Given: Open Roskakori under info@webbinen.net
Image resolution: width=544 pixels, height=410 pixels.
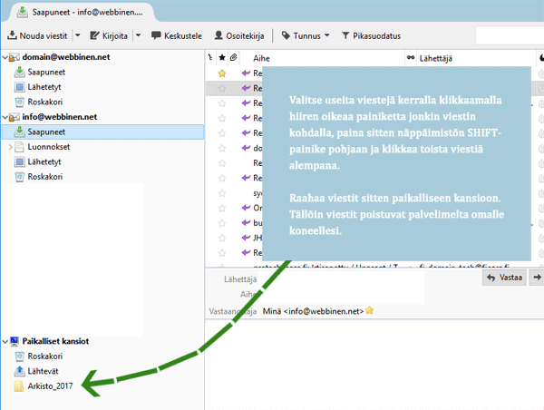Looking at the screenshot, I should click(x=45, y=177).
